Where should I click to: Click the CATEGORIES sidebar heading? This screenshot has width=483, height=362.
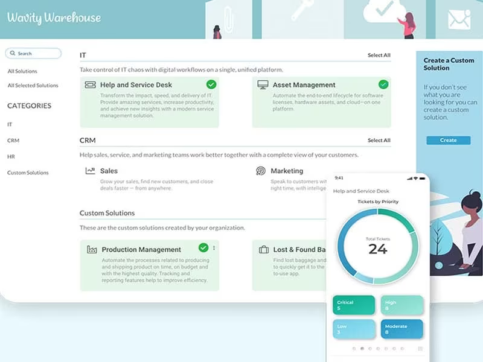click(x=29, y=106)
